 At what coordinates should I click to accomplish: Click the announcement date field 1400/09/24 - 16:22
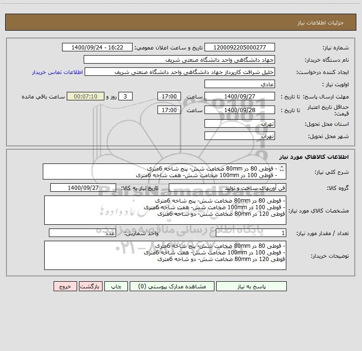(97, 47)
